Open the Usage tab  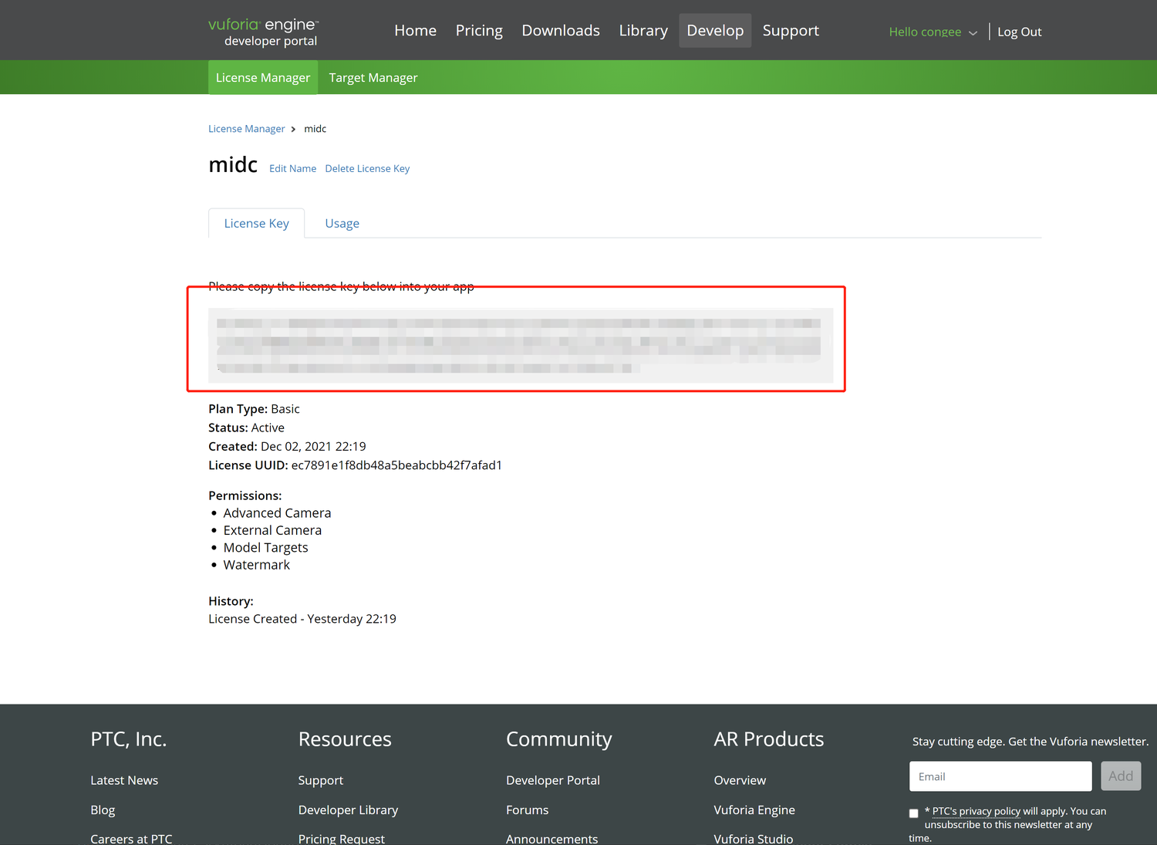(342, 223)
